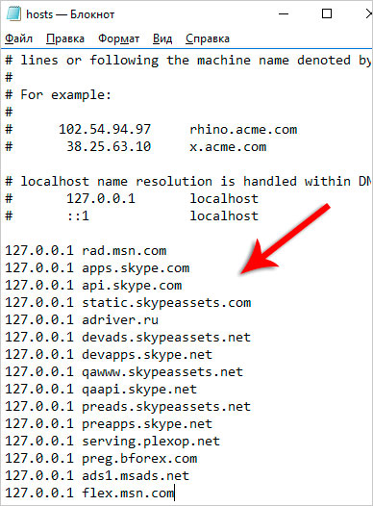Place cursor in preg.bforex.com line
This screenshot has width=373, height=506.
(x=101, y=459)
